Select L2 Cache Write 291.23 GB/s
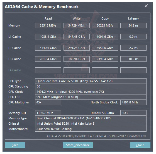The height and width of the screenshot is (154, 156). pos(77,48)
